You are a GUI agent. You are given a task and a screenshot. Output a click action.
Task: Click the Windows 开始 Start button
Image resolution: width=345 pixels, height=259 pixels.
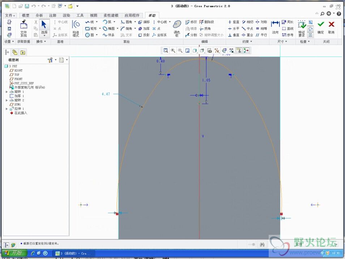(x=14, y=253)
